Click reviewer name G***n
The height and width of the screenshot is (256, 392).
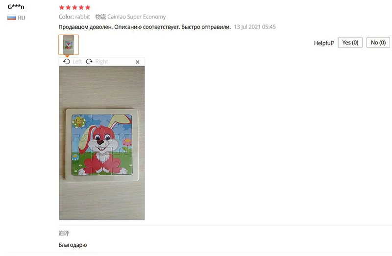(16, 7)
